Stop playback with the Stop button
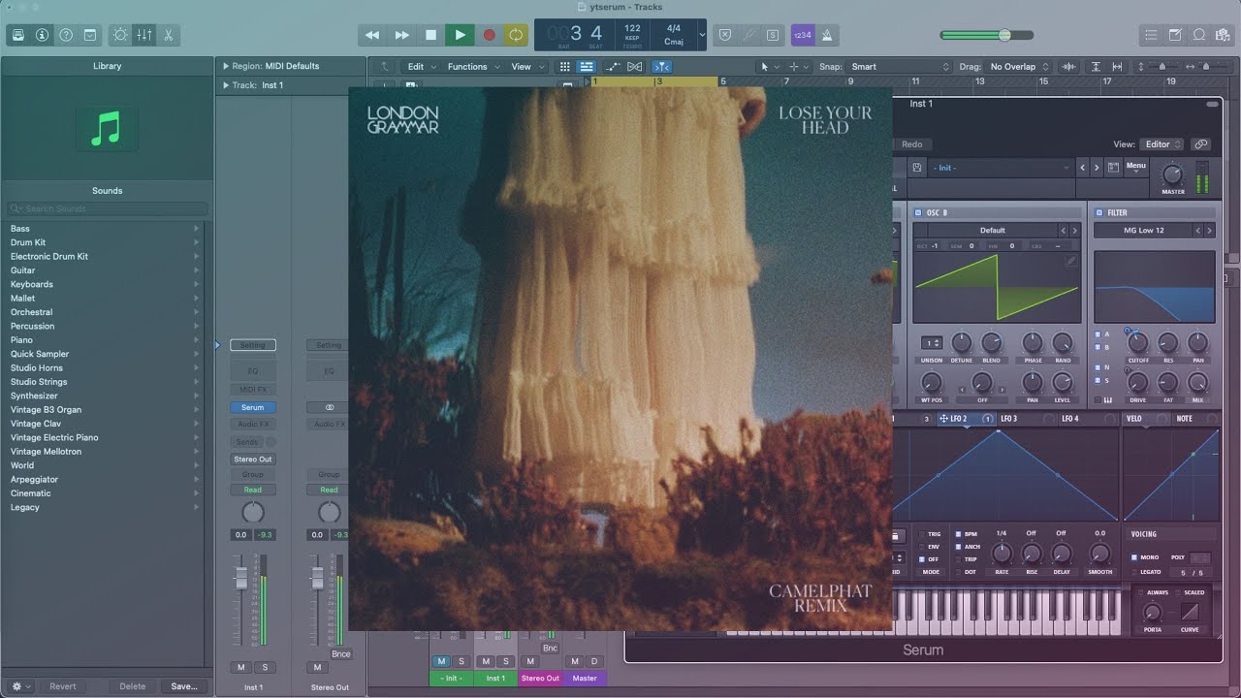 tap(430, 35)
